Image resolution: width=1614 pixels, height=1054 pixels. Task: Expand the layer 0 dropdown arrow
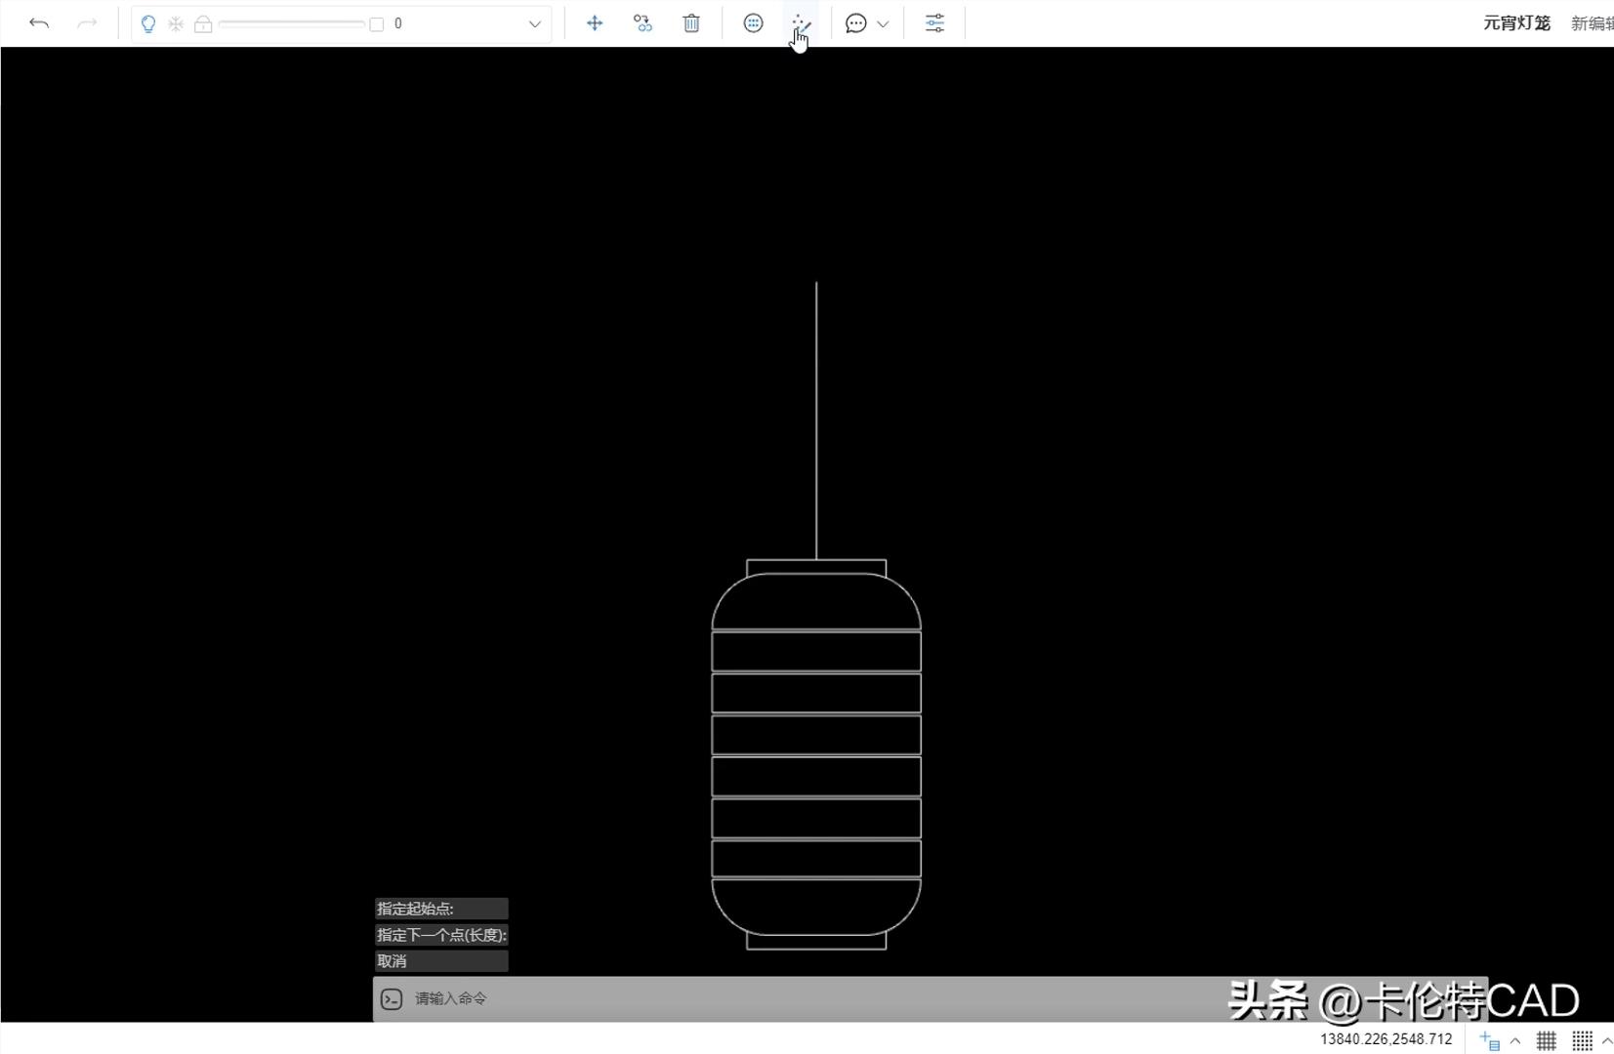(x=534, y=24)
